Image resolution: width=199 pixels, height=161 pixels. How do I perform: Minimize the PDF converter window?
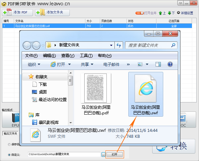click(x=186, y=3)
